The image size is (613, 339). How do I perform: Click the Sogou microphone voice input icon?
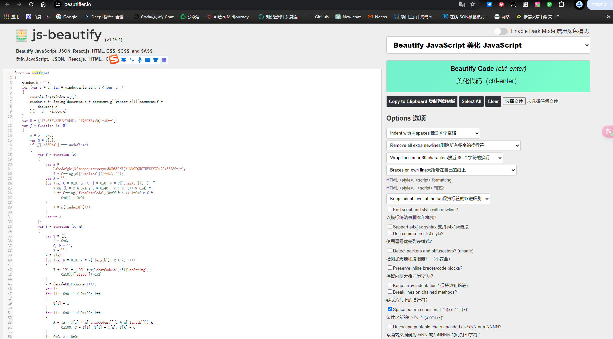click(140, 60)
